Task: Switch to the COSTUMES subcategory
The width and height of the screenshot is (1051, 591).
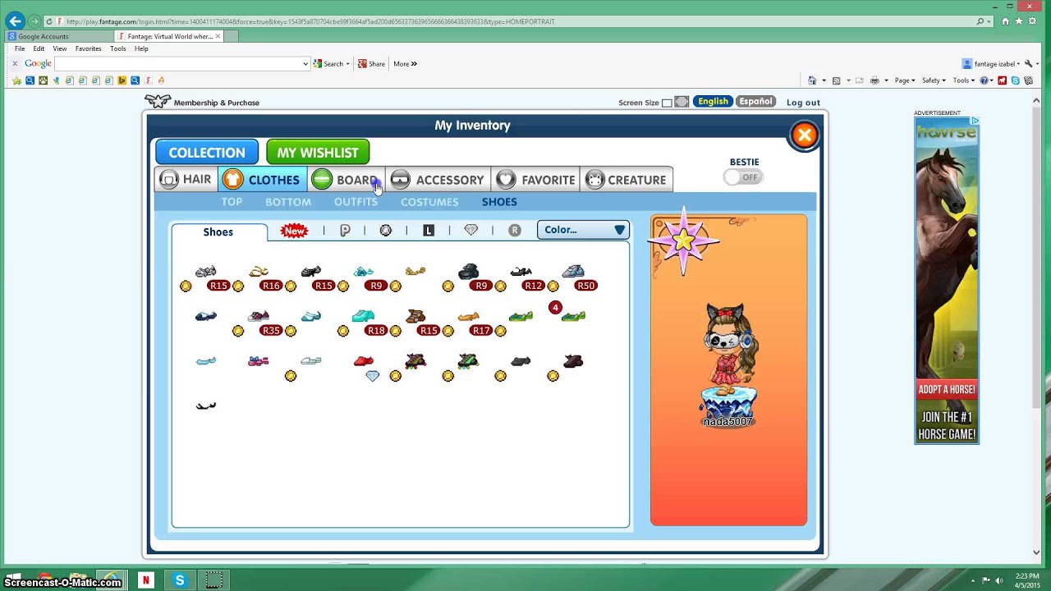Action: click(x=429, y=202)
